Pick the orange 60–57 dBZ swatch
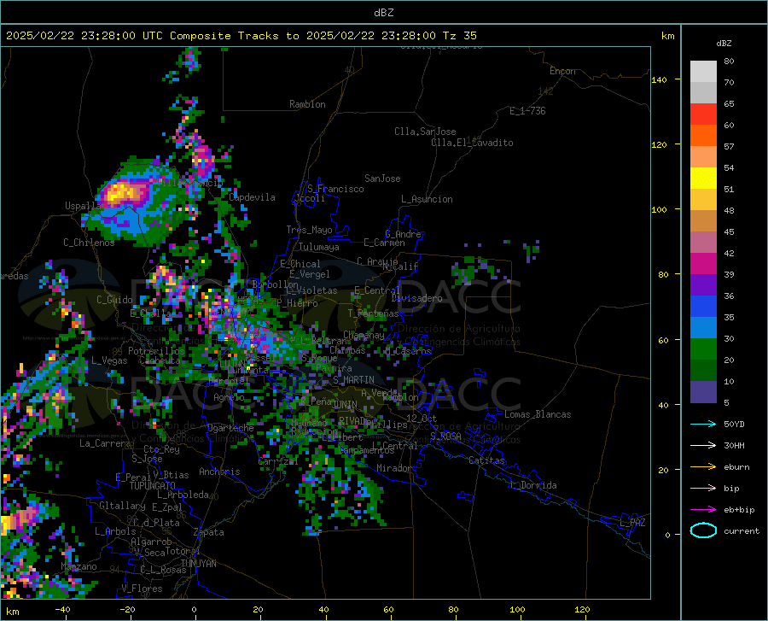Screen dimensions: 768x621 [x=703, y=136]
